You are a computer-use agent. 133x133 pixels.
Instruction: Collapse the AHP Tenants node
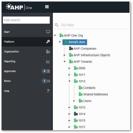(64, 62)
